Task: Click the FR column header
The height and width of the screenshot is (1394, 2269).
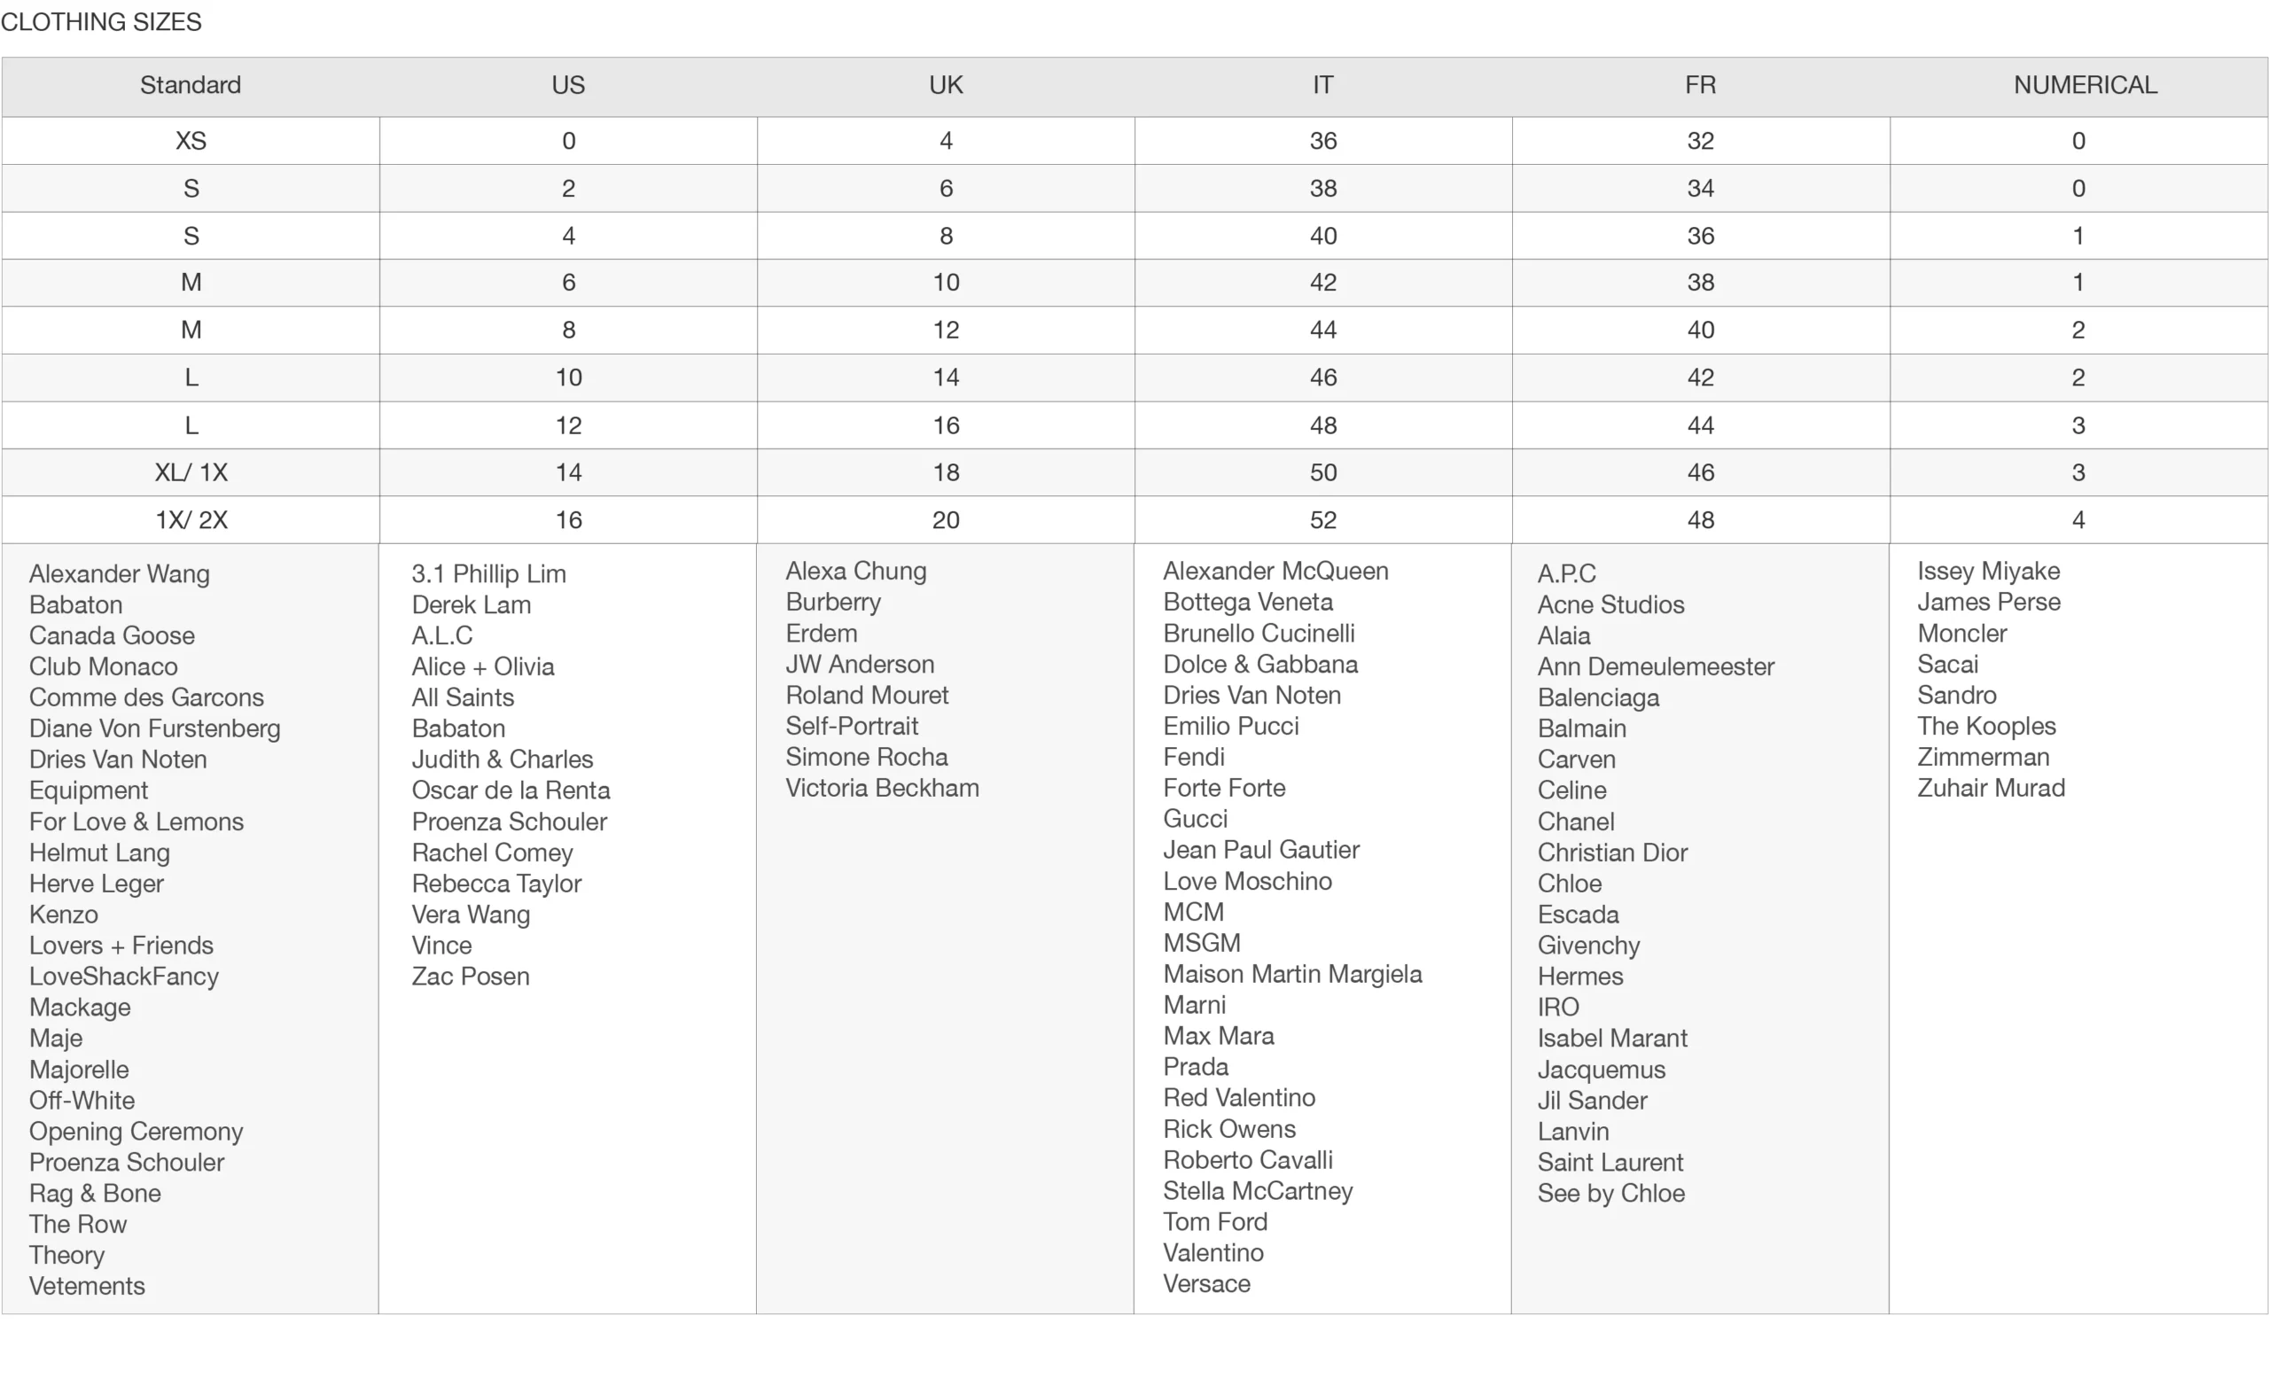Action: (x=1699, y=86)
